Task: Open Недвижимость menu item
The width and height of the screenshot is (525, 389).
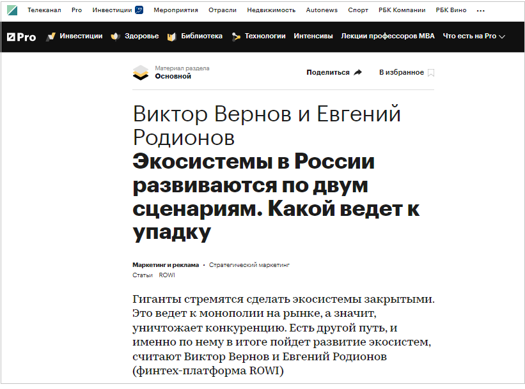Action: pyautogui.click(x=271, y=10)
